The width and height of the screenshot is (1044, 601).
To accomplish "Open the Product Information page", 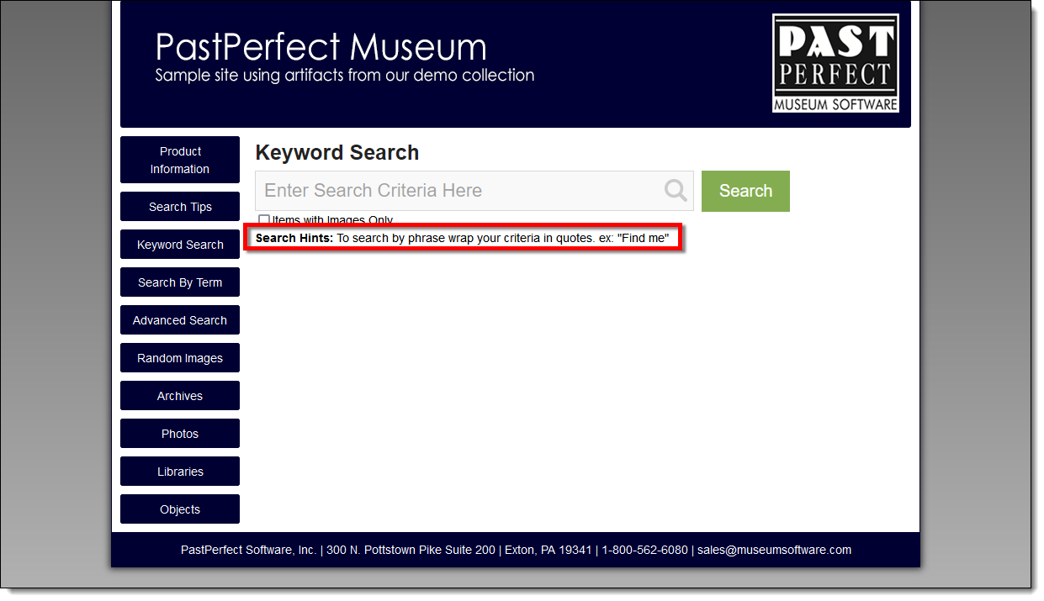I will pyautogui.click(x=180, y=160).
